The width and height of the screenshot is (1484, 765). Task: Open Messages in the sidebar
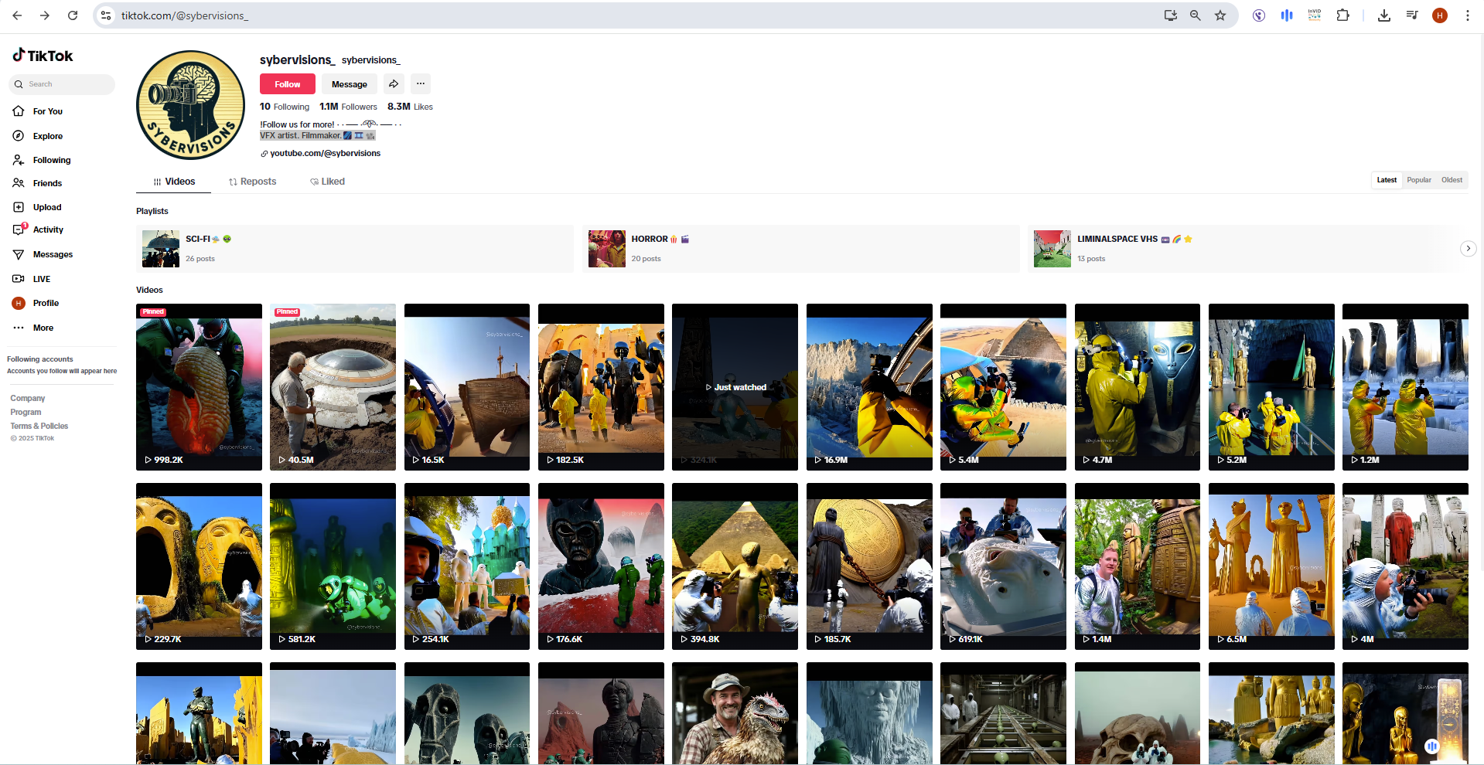[53, 254]
